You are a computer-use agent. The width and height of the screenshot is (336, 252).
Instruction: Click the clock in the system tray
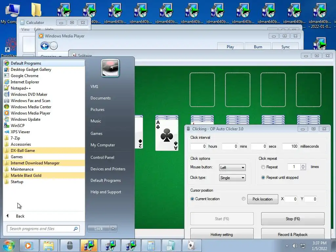[319, 246]
